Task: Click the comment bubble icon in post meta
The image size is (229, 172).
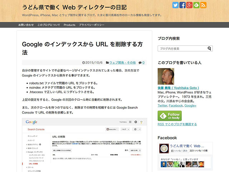Action: pyautogui.click(x=140, y=63)
